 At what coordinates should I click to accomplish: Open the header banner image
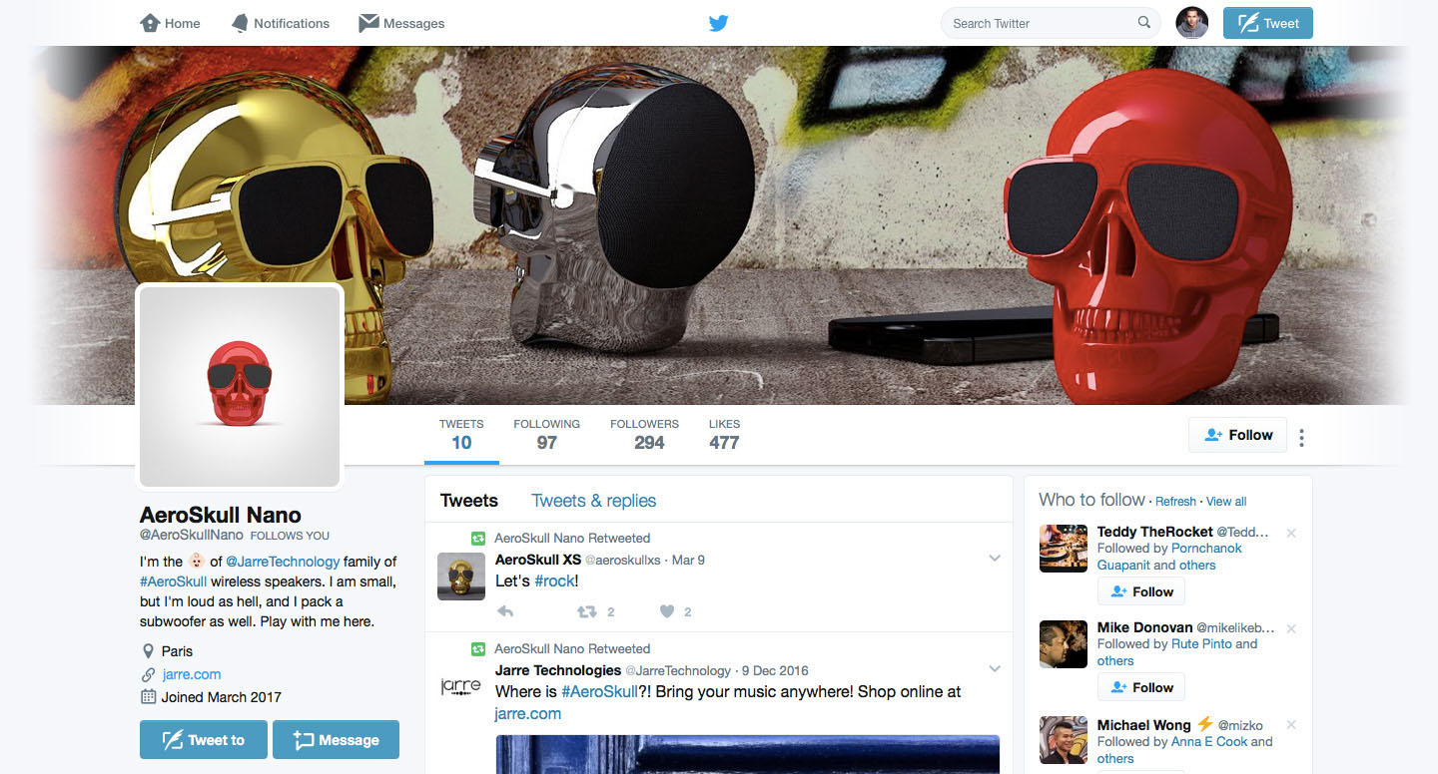coord(719,224)
